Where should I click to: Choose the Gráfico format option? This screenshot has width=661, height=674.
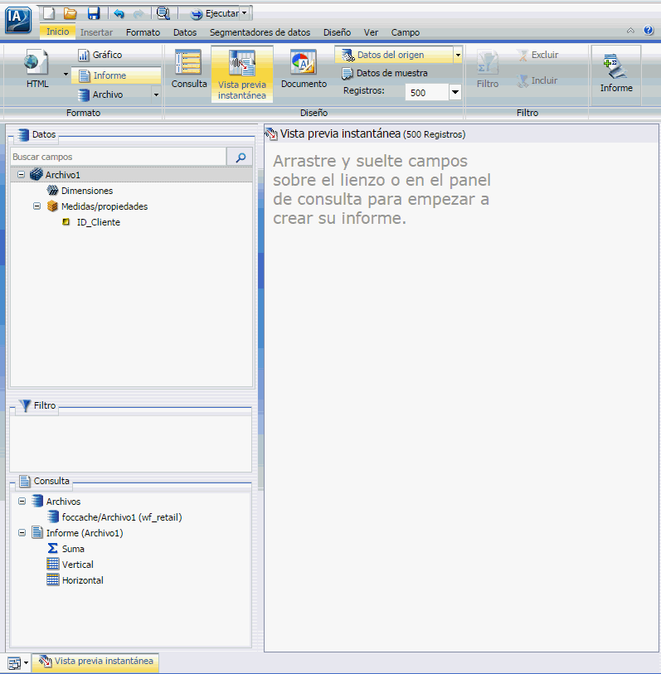(100, 55)
